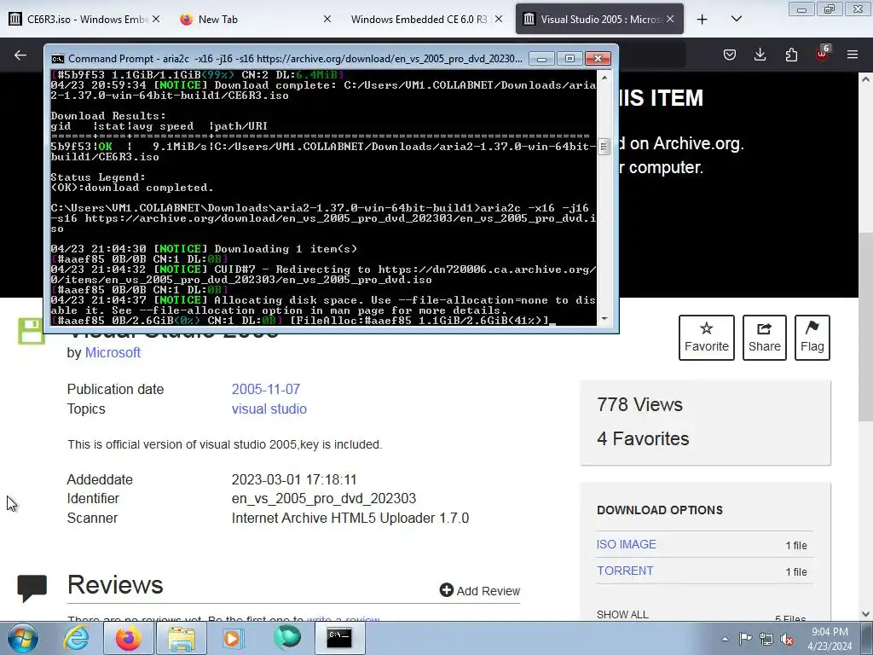
Task: Click the Command Prompt scroll up arrow
Action: pos(604,78)
